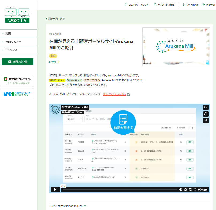The width and height of the screenshot is (216, 210).
Task: Open the Webセミナー sidebar menu
Action: tap(13, 42)
